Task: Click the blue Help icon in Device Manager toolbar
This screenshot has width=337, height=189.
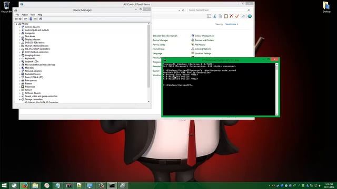Action: tap(31, 19)
